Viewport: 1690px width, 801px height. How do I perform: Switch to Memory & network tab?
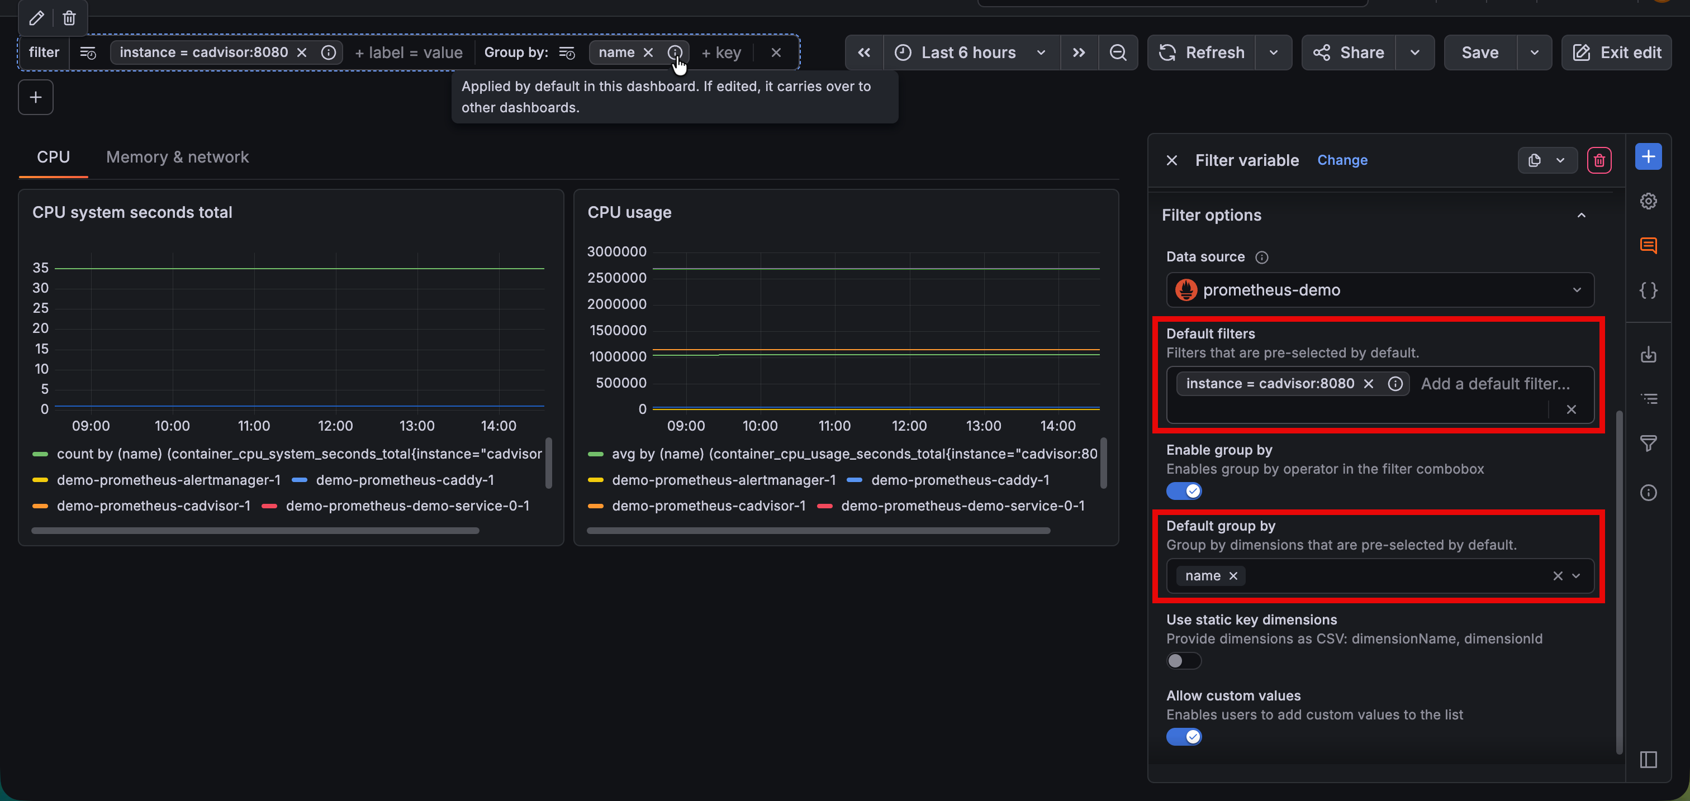point(177,158)
